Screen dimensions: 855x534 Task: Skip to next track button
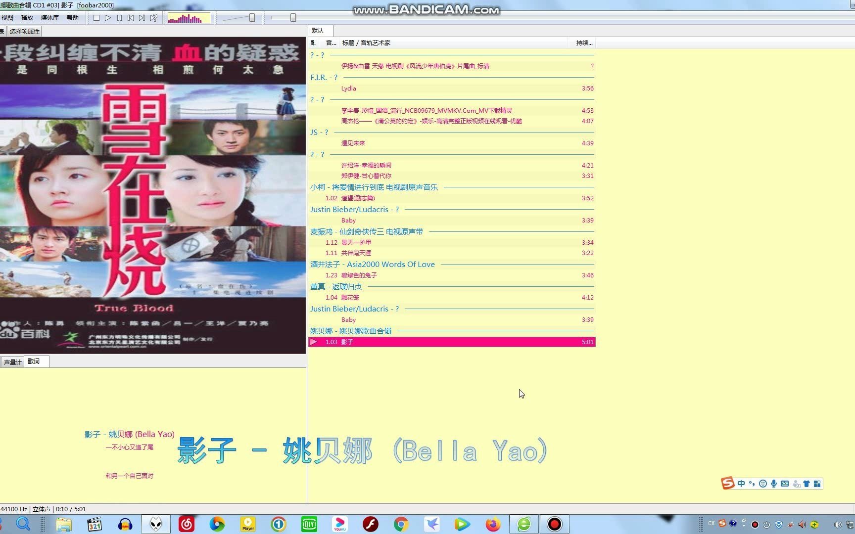pos(142,18)
